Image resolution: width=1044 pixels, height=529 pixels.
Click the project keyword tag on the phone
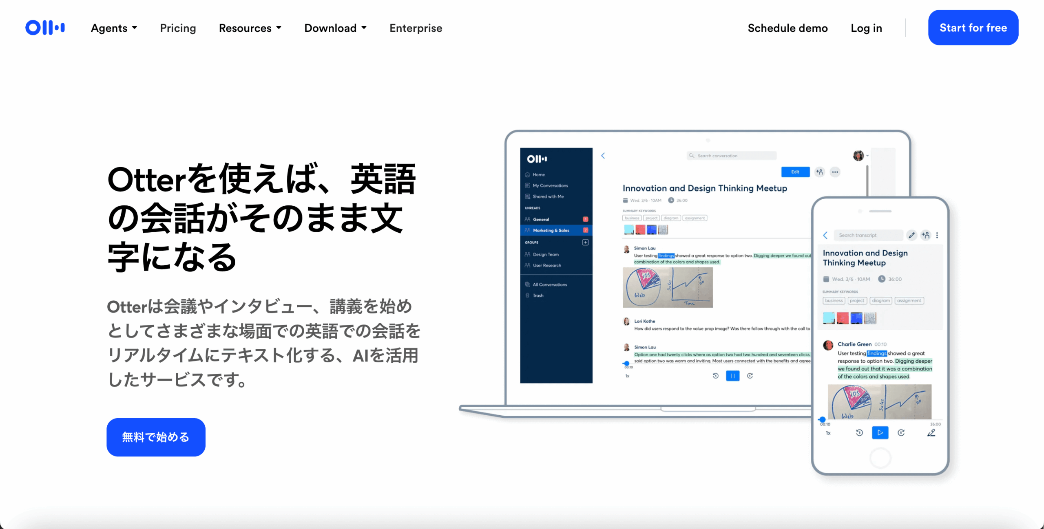[857, 301]
